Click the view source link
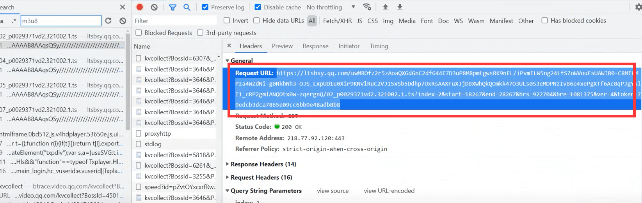The image size is (642, 203). pos(333,191)
